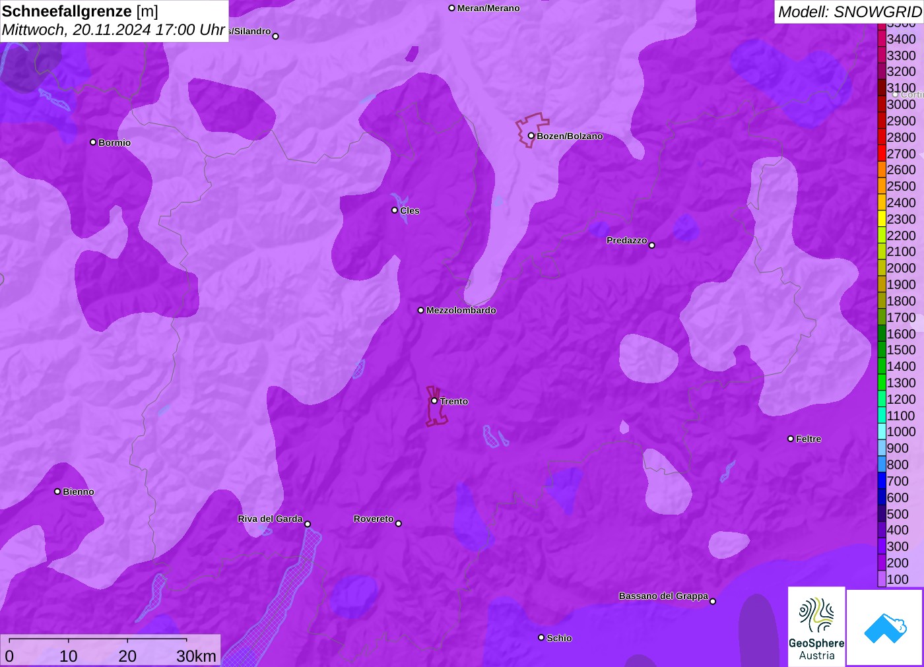The image size is (924, 667).
Task: Click the blue cloud house logo
Action: tap(885, 627)
